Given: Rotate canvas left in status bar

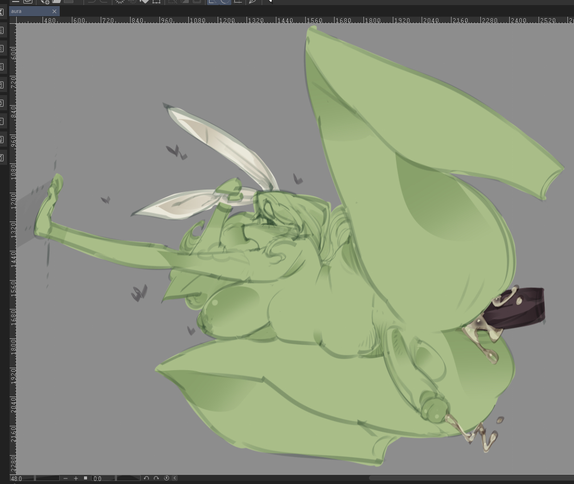Looking at the screenshot, I should 146,478.
